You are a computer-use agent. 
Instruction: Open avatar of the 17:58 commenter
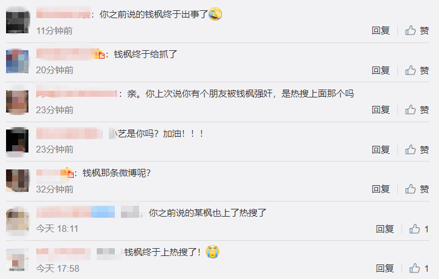coord(18,260)
